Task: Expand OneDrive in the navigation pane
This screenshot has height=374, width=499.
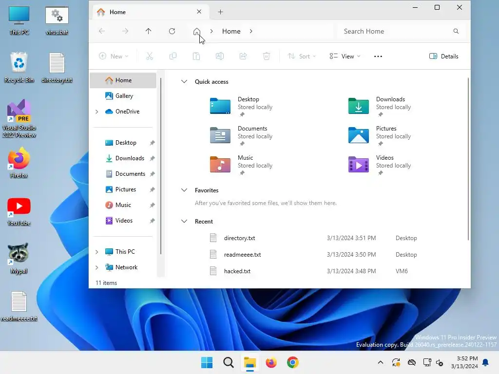Action: 97,112
